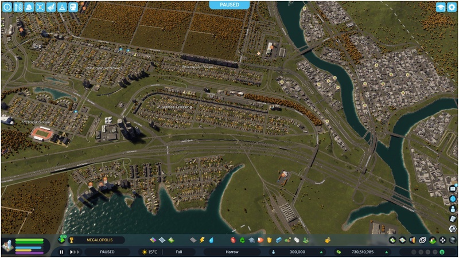
Task: Open the Communications menu
Action: point(297,240)
